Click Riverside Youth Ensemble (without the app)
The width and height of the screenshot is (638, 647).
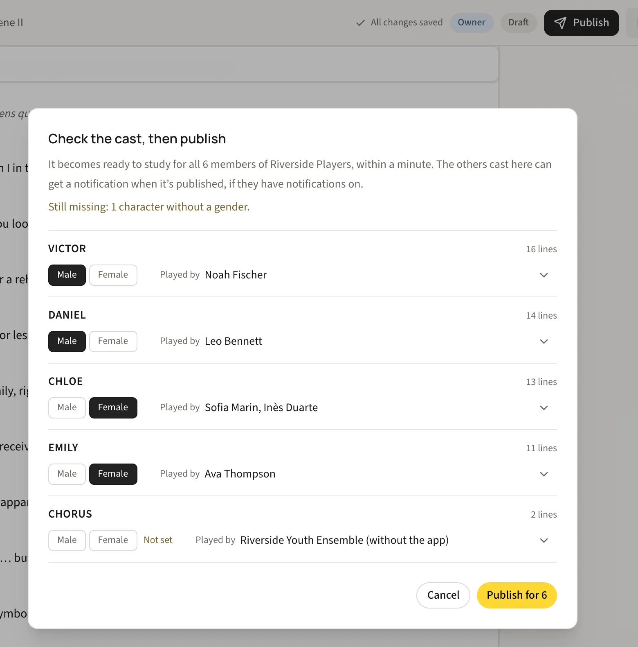click(x=344, y=540)
